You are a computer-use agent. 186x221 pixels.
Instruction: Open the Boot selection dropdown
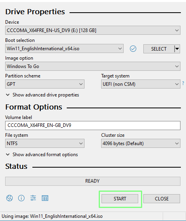tap(64, 49)
